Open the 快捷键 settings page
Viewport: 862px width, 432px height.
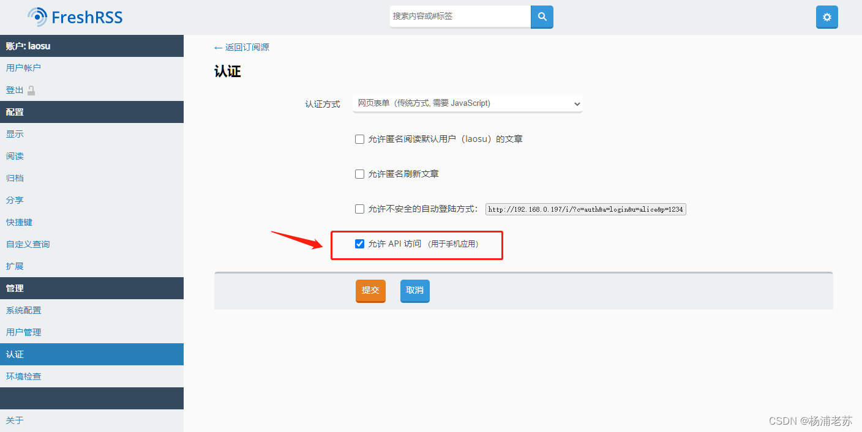click(19, 222)
